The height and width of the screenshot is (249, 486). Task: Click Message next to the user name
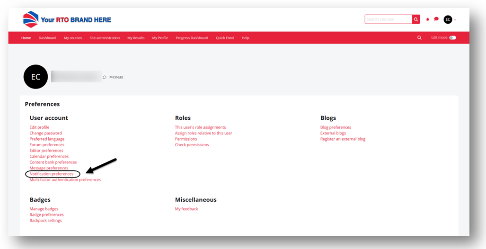coord(116,77)
